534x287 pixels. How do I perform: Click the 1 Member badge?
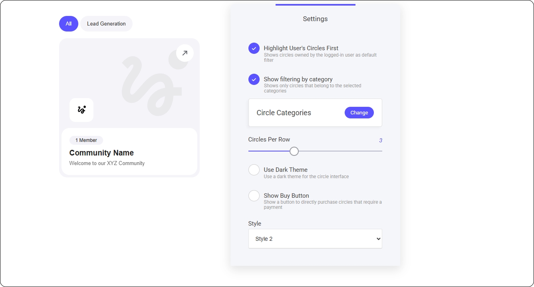point(86,140)
